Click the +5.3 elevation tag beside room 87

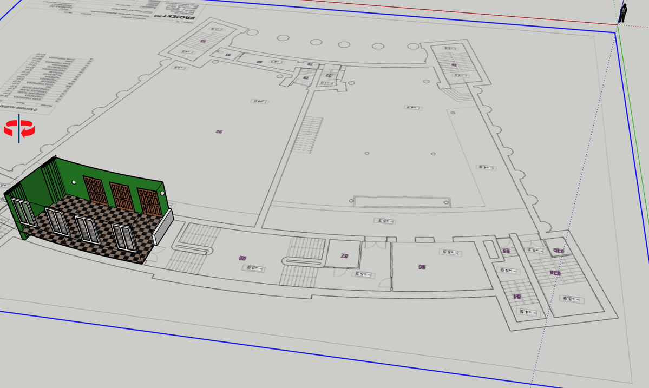(x=363, y=274)
